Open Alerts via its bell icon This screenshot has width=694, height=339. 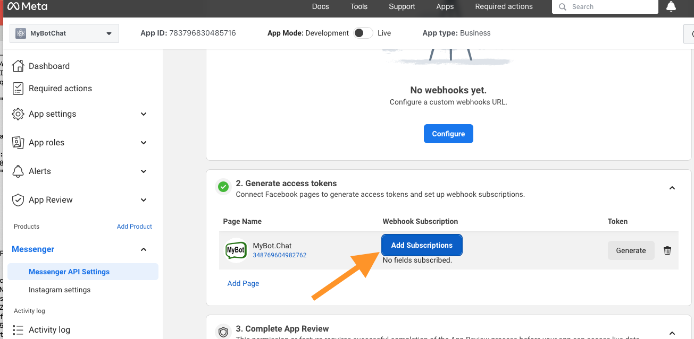[18, 171]
